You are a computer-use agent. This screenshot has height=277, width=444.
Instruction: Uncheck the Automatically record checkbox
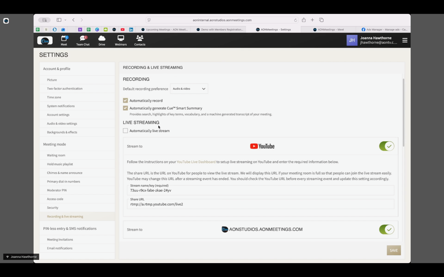125,100
